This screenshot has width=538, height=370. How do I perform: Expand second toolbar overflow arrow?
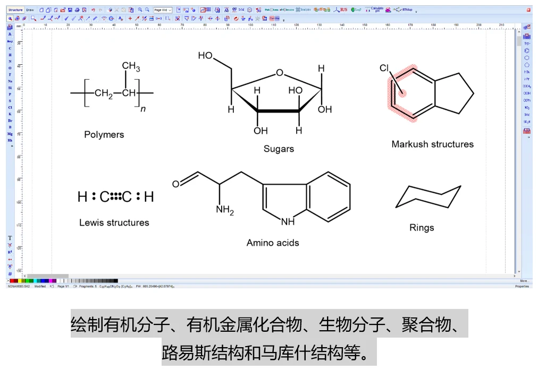284,20
